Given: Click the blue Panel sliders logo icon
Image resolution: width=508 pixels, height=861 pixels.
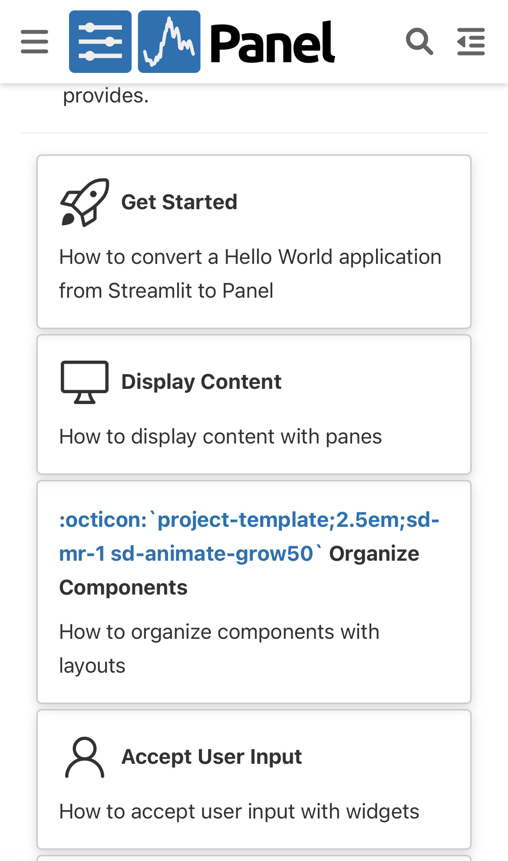Looking at the screenshot, I should (100, 41).
